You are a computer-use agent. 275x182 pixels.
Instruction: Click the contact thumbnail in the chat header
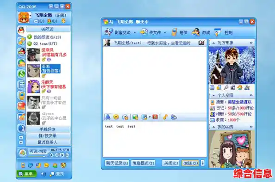point(107,42)
